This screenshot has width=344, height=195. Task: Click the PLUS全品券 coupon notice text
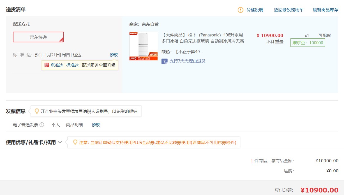[x=158, y=143]
